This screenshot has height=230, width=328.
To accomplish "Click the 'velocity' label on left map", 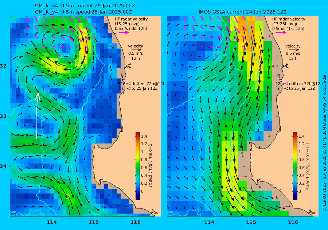I will pyautogui.click(x=135, y=46).
